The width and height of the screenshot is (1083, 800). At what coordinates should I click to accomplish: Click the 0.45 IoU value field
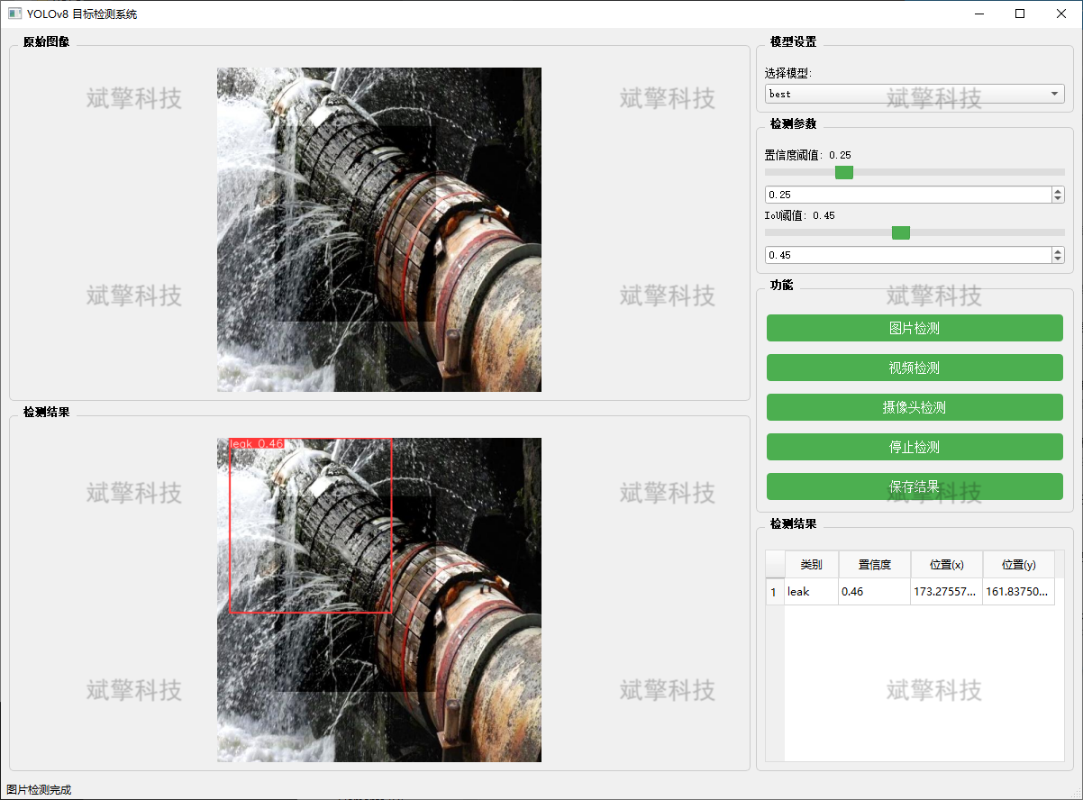[908, 255]
